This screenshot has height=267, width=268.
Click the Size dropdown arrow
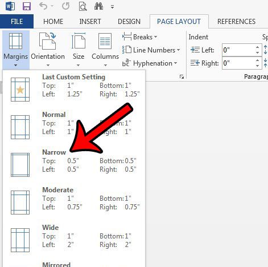[78, 66]
